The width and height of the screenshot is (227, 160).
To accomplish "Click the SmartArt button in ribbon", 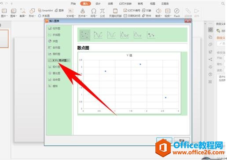I will 45,11.
